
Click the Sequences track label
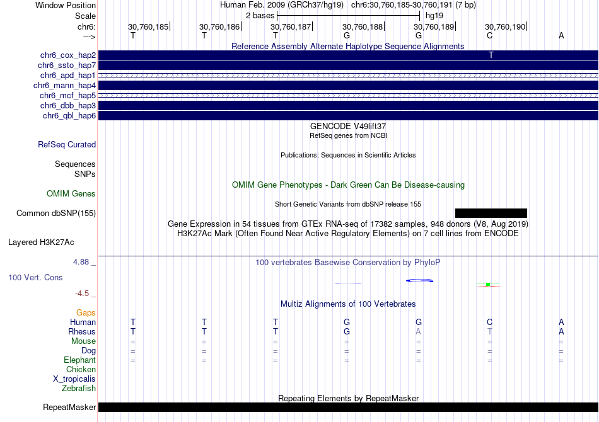coord(75,164)
